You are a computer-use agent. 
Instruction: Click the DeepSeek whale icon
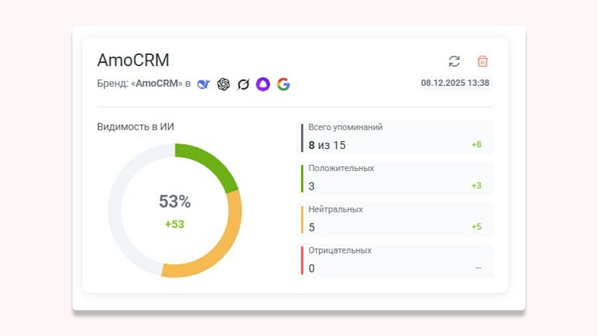tap(204, 84)
